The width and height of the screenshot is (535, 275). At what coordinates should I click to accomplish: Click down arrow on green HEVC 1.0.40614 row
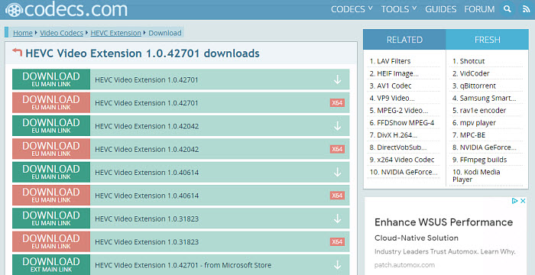(x=338, y=173)
